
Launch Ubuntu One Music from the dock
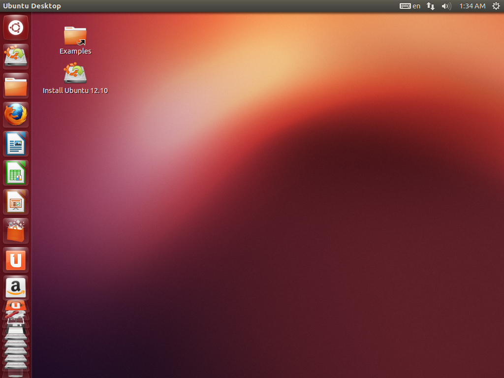15,305
